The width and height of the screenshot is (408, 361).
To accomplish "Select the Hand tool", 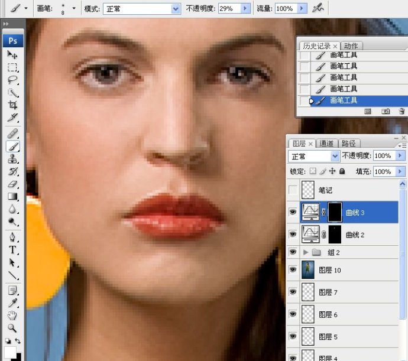I will click(12, 316).
